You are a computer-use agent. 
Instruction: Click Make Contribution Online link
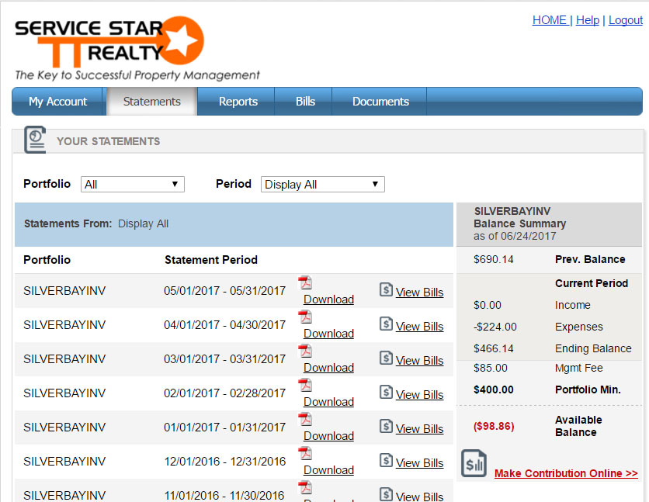[x=565, y=473]
